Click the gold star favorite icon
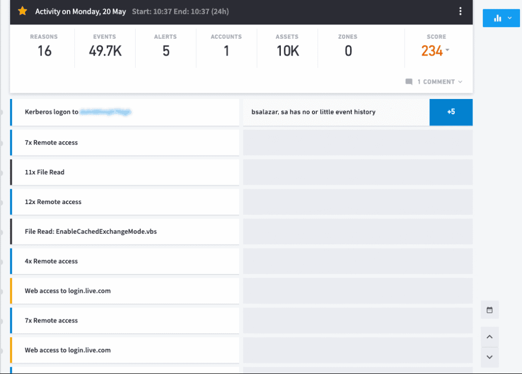Viewport: 522px width, 374px height. point(22,11)
